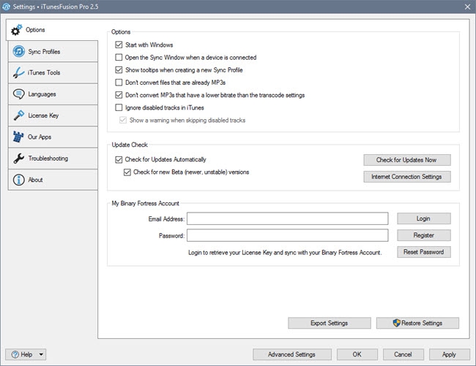Click the Reset Password button

[424, 252]
